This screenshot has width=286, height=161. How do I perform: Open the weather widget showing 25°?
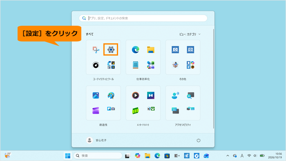(x=7, y=155)
